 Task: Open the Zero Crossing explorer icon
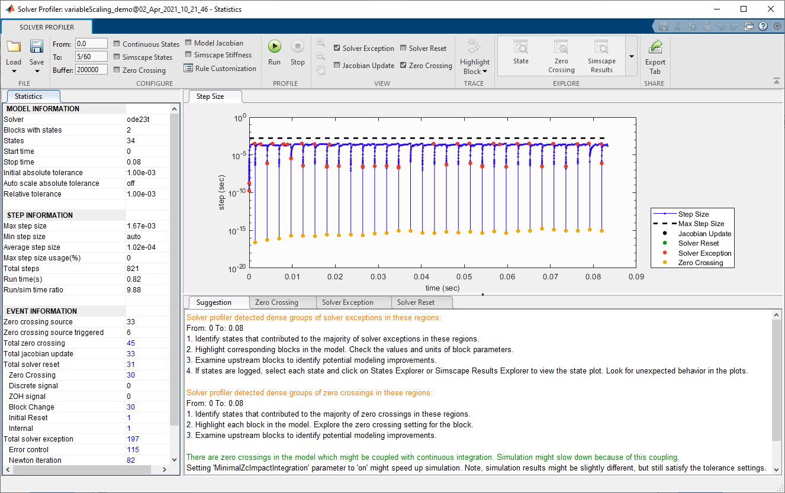coord(561,47)
